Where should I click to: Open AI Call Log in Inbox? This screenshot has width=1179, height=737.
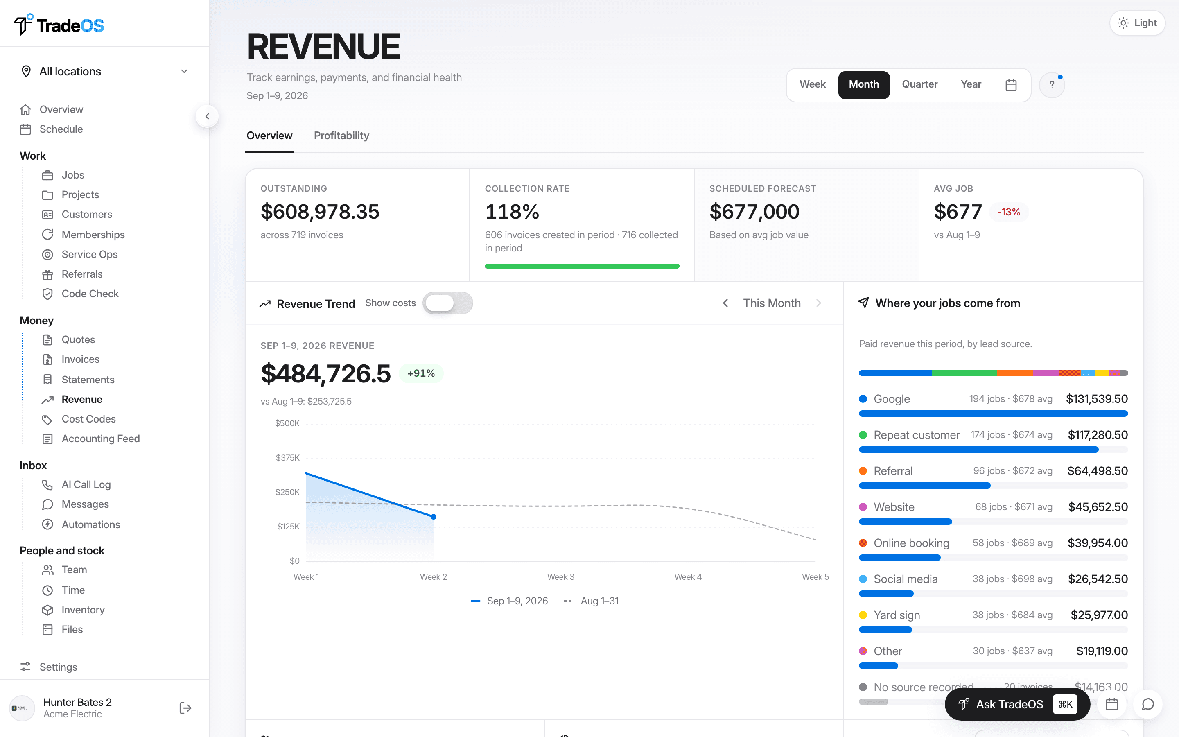[x=86, y=484]
